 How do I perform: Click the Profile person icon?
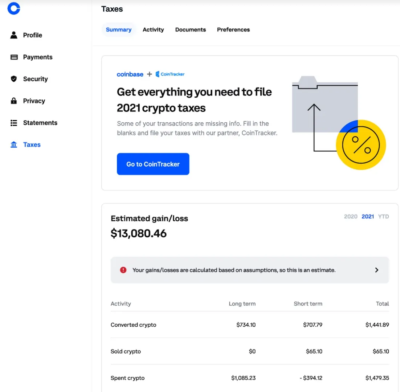point(14,35)
